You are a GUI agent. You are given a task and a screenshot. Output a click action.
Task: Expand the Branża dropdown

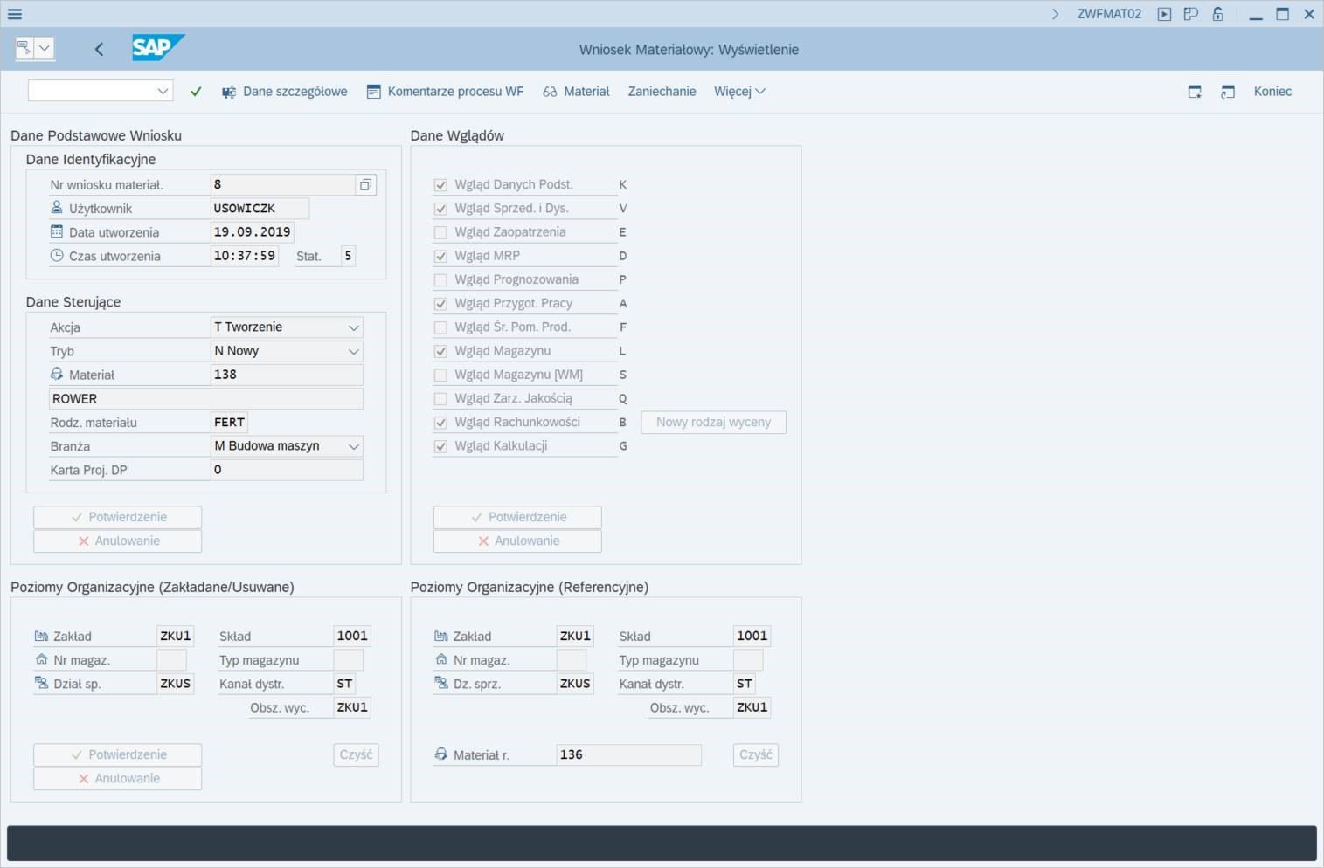[x=354, y=446]
